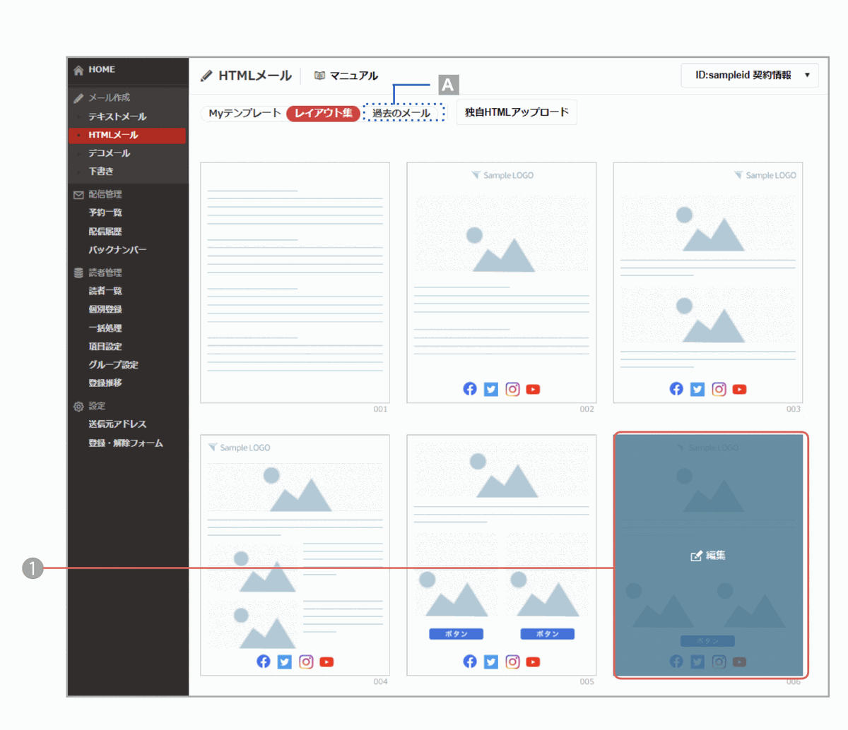Click Instagram icon in template 005
This screenshot has width=848, height=730.
pos(512,662)
